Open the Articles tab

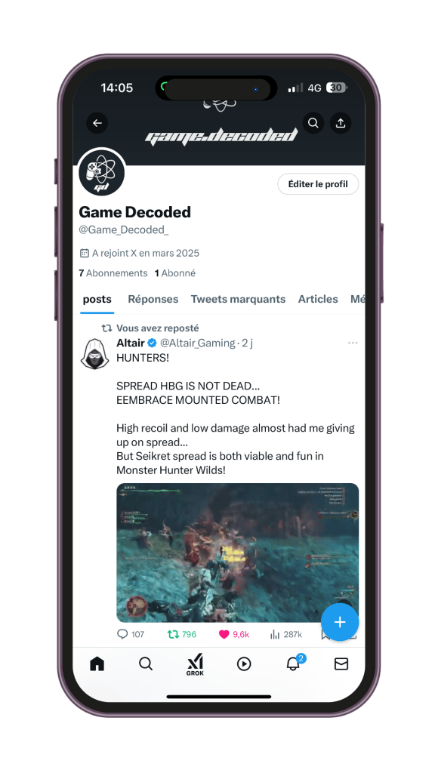point(318,299)
